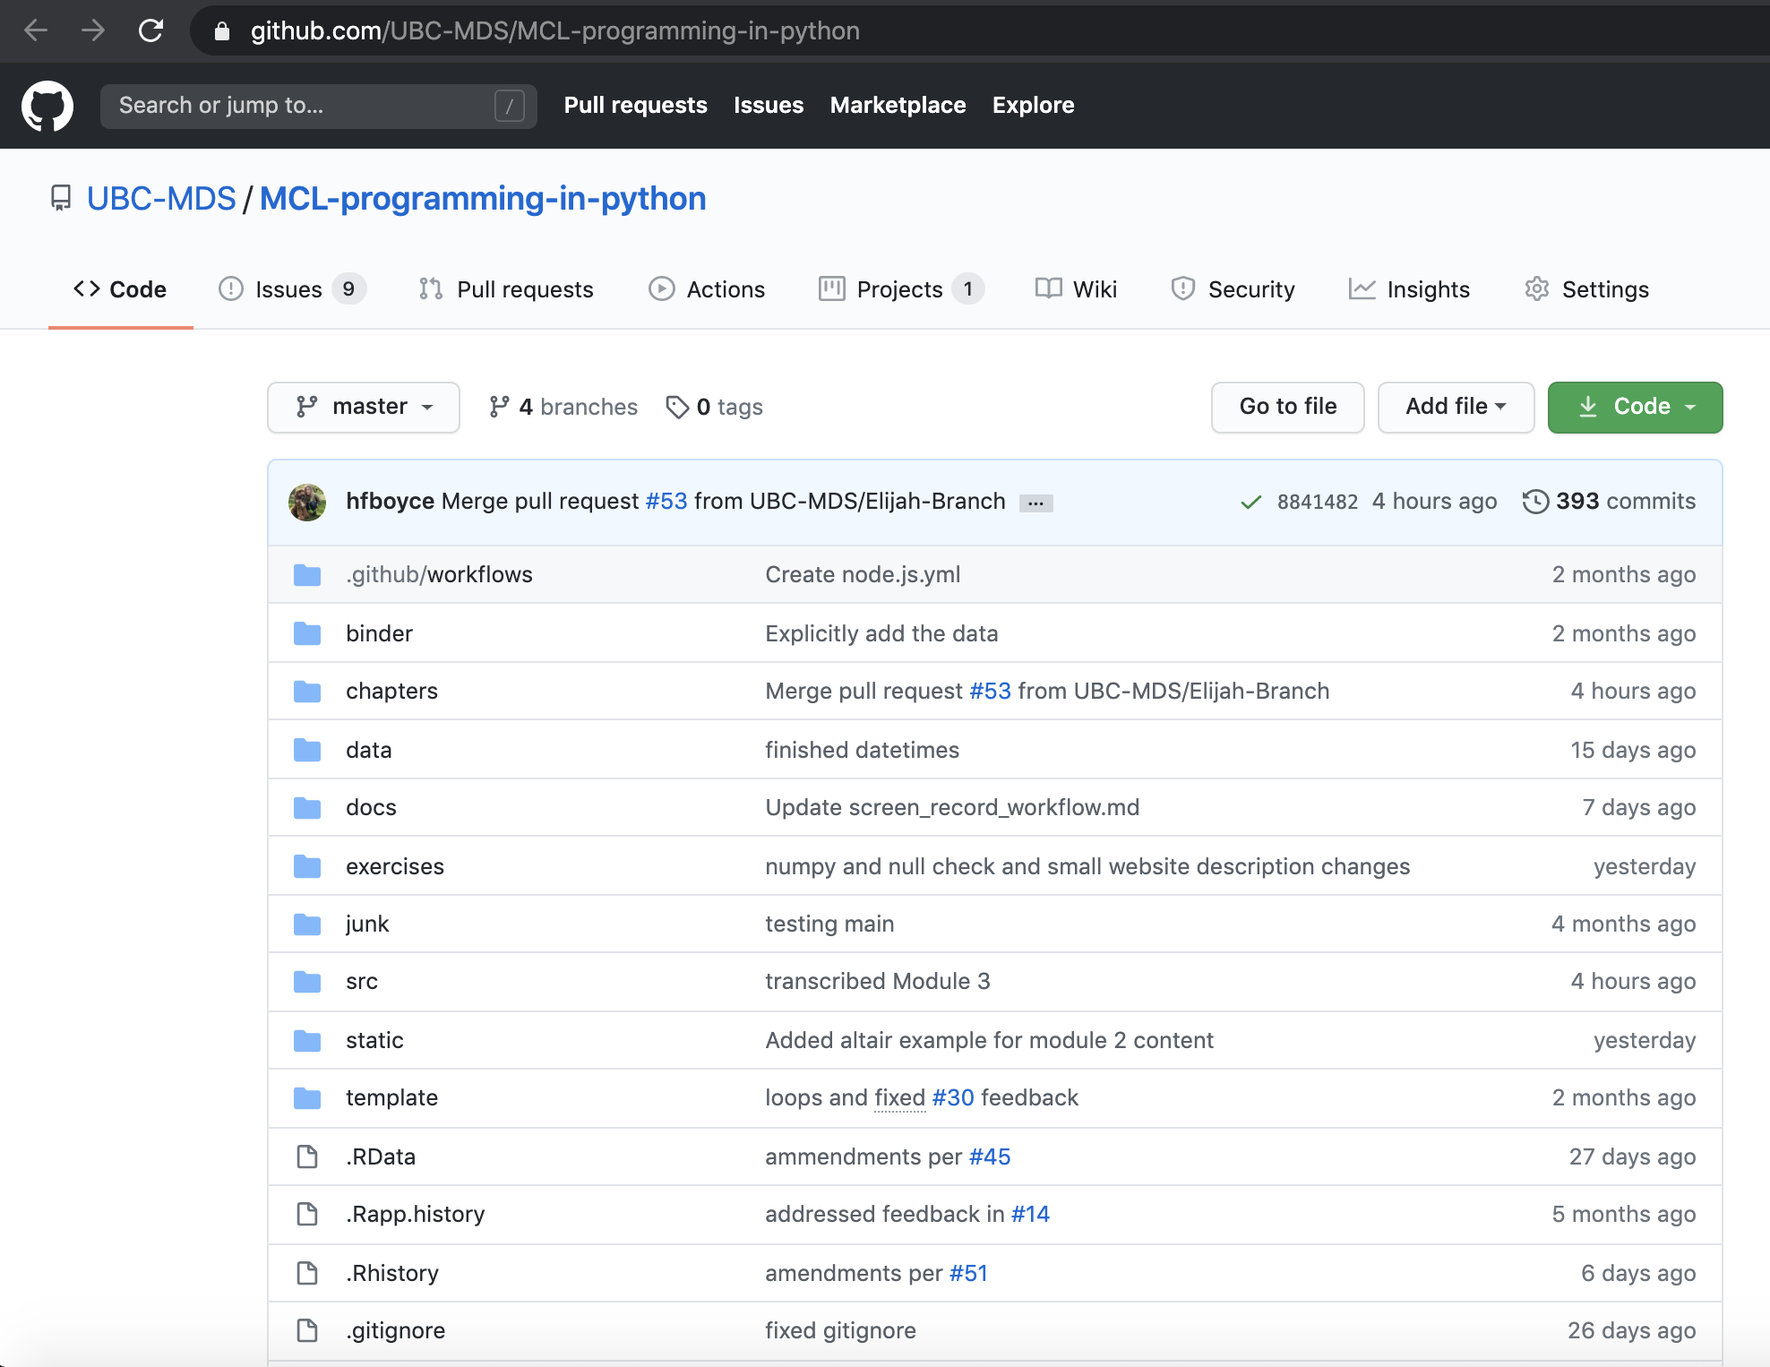
Task: Click the Go to file button
Action: coord(1287,408)
